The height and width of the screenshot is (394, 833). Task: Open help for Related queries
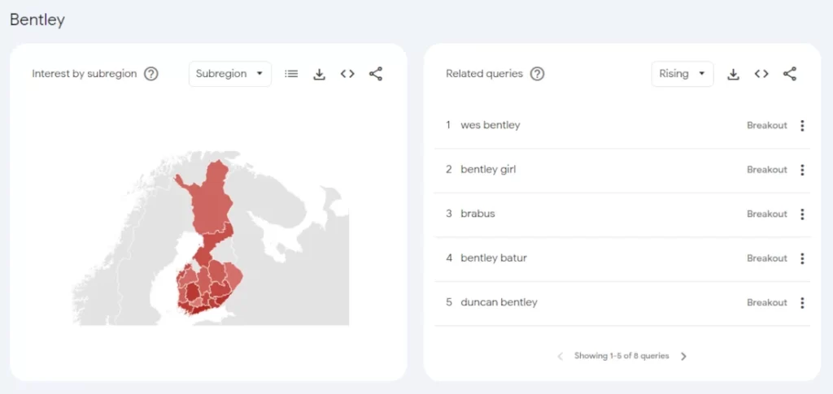pos(537,74)
